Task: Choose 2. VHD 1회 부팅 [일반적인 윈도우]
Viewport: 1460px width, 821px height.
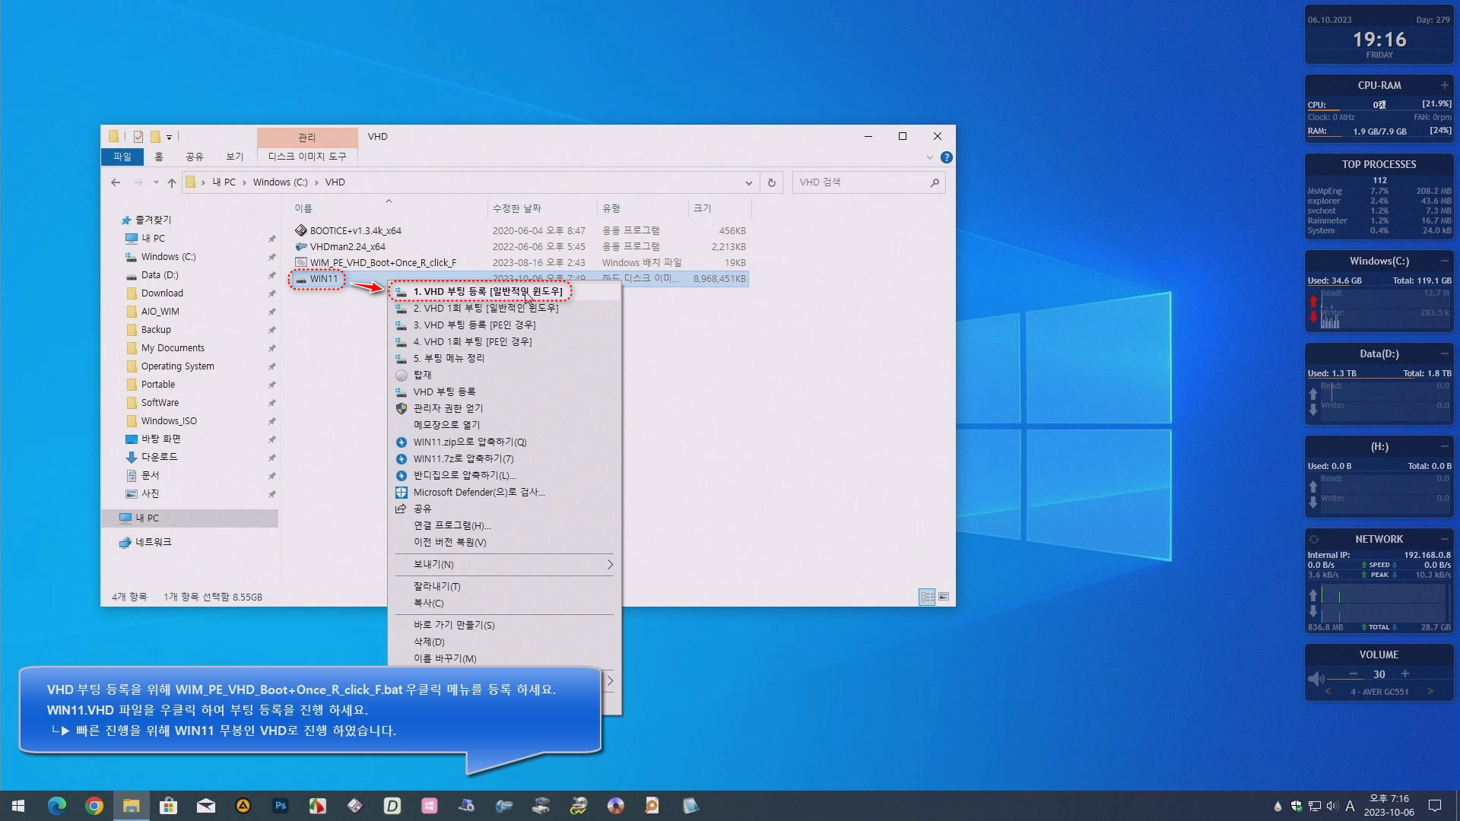Action: click(504, 309)
